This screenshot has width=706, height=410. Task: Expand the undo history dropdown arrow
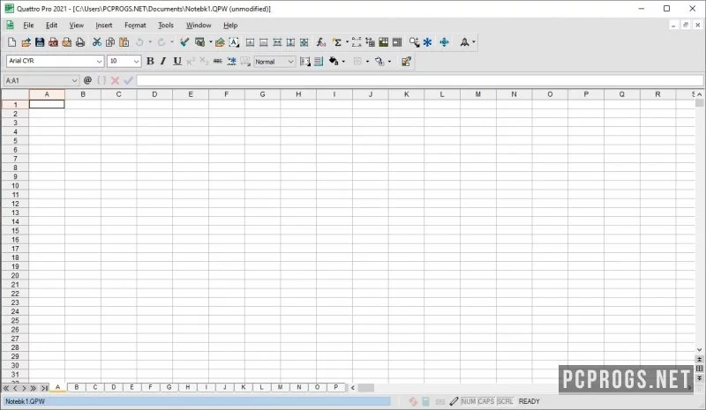(x=150, y=42)
